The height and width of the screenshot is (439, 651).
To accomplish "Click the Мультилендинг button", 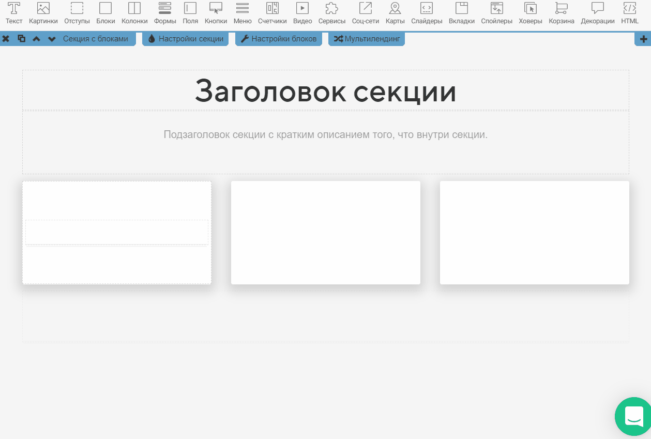I will pos(367,39).
